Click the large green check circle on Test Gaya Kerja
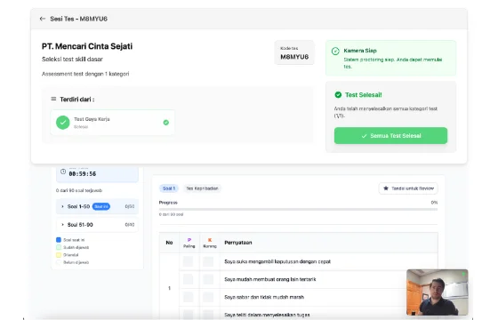This screenshot has width=498, height=320. [x=63, y=123]
